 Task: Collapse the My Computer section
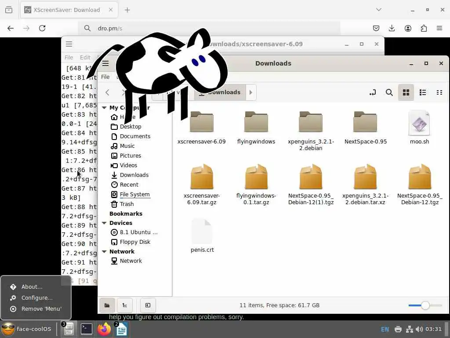tap(104, 108)
